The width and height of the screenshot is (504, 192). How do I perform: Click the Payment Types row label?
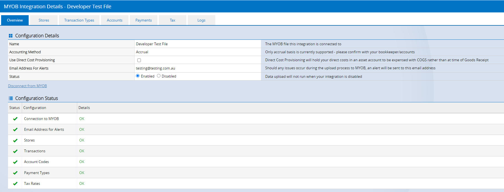pos(37,173)
